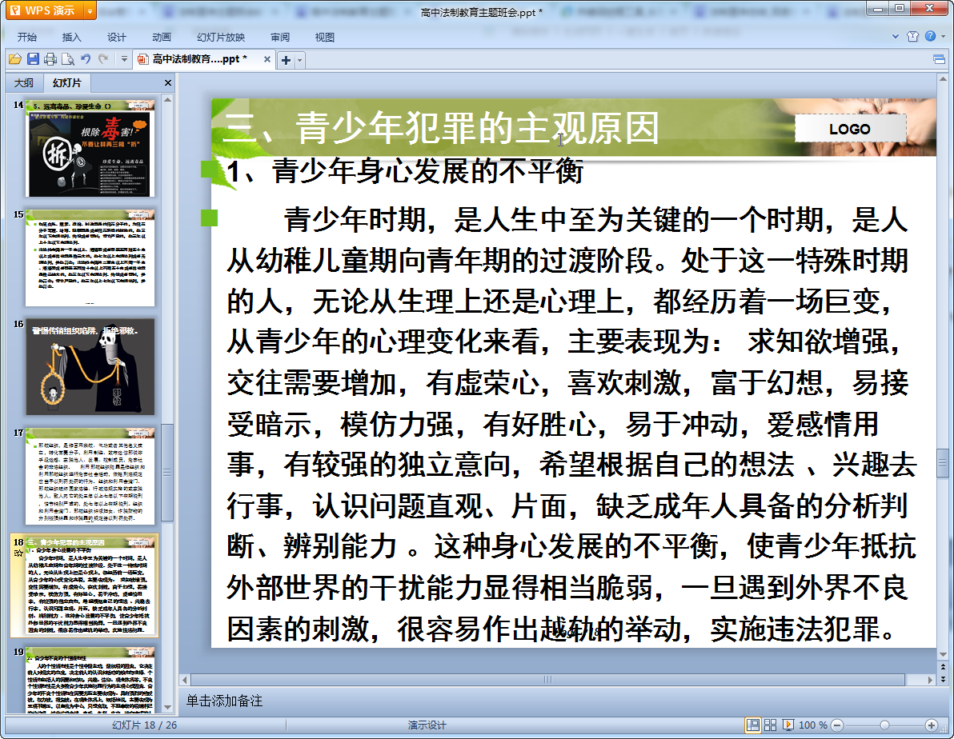Open the 视图 menu tab
This screenshot has height=739, width=954.
tap(324, 37)
